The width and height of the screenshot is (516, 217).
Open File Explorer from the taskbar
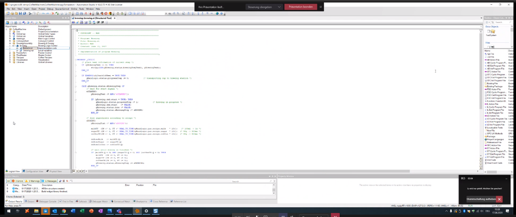[36, 211]
